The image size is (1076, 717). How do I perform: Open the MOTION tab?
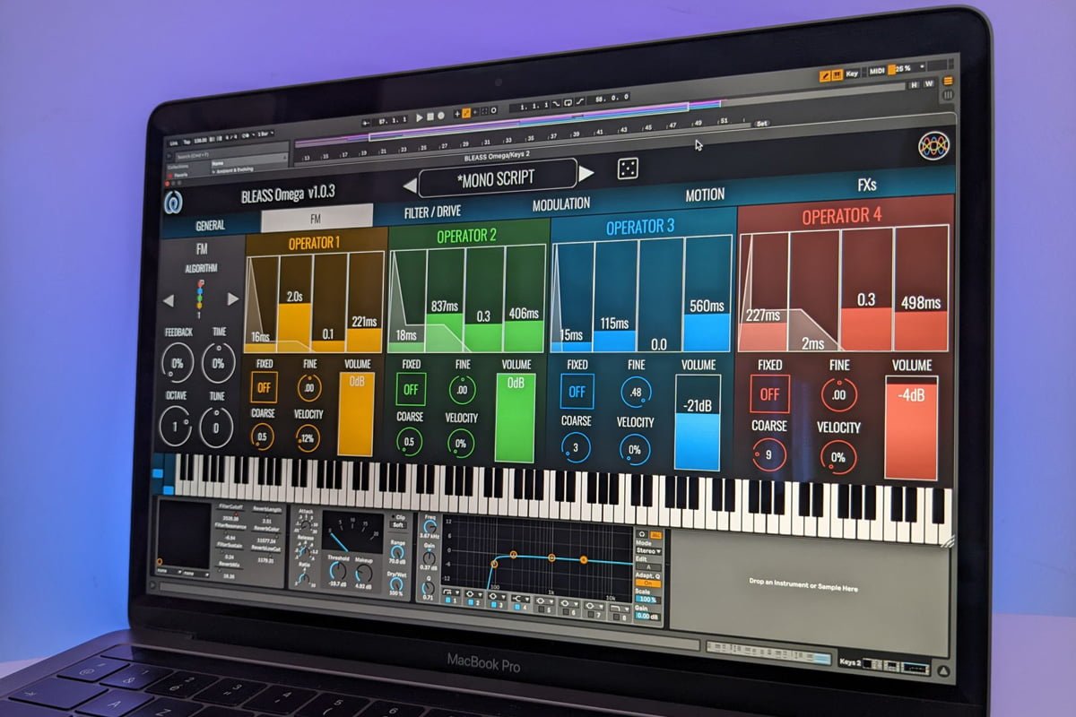pos(705,194)
